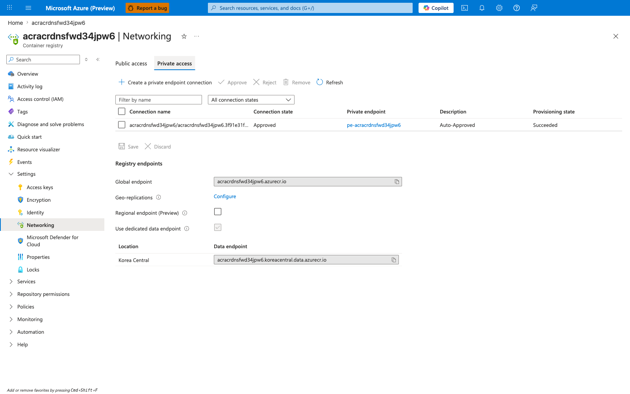630x394 pixels.
Task: Click the Encryption shield icon
Action: tap(20, 200)
